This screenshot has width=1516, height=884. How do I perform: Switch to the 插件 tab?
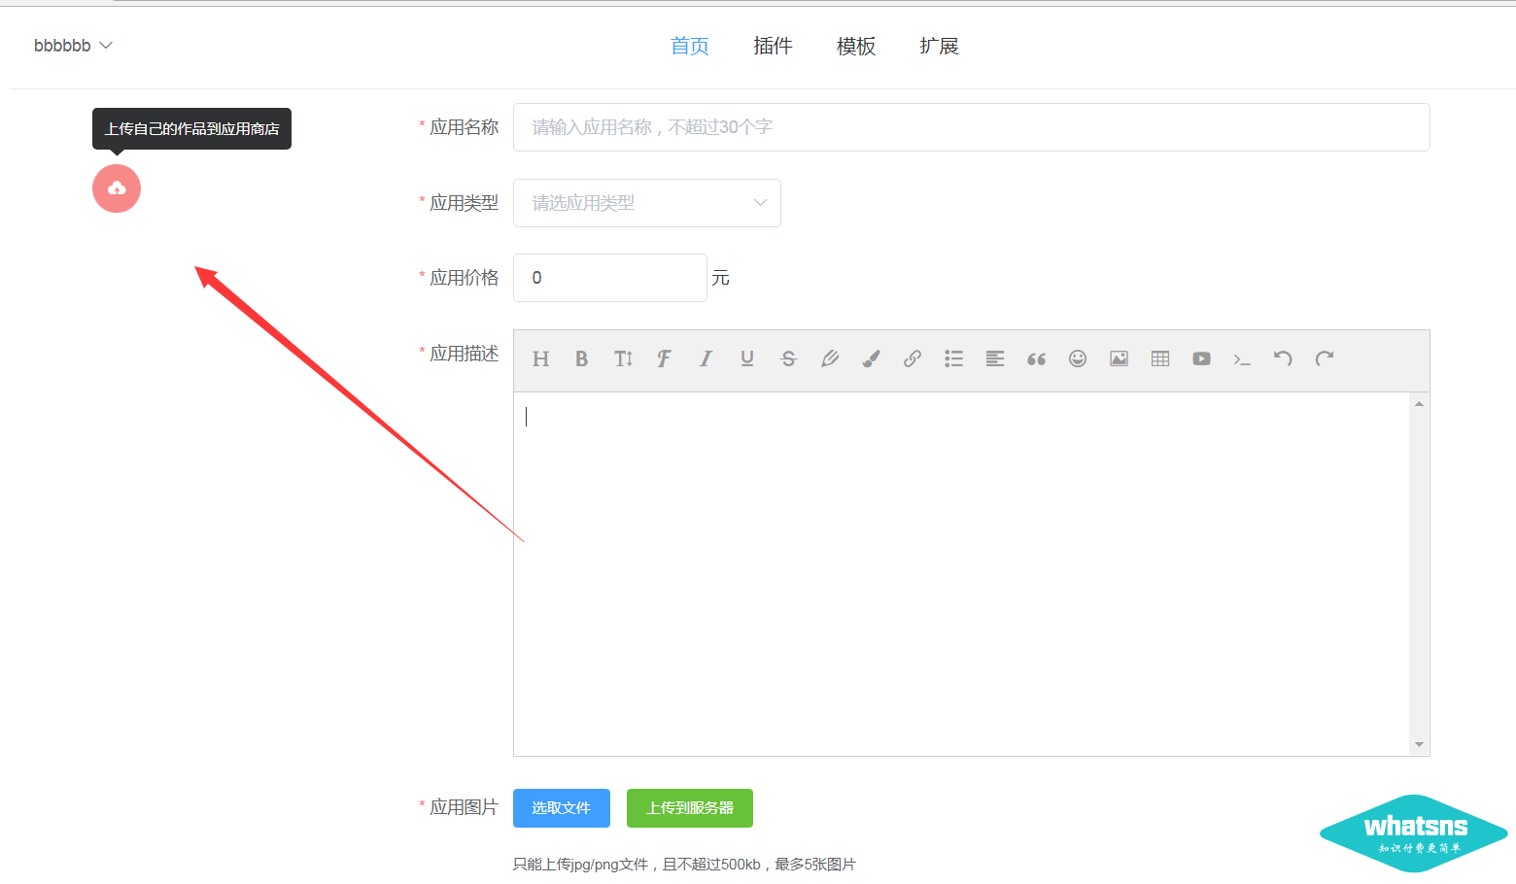coord(773,46)
